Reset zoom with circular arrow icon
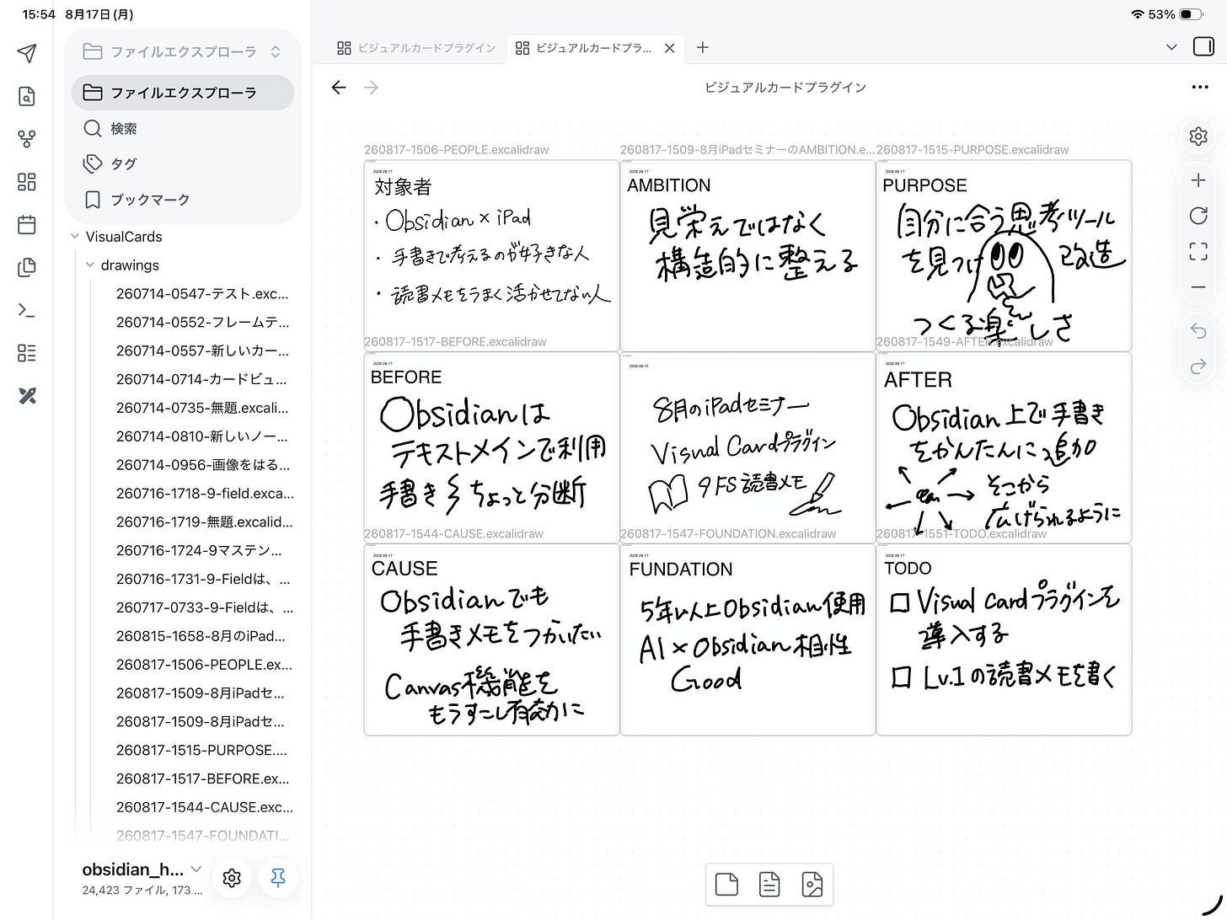The width and height of the screenshot is (1227, 920). click(x=1198, y=216)
